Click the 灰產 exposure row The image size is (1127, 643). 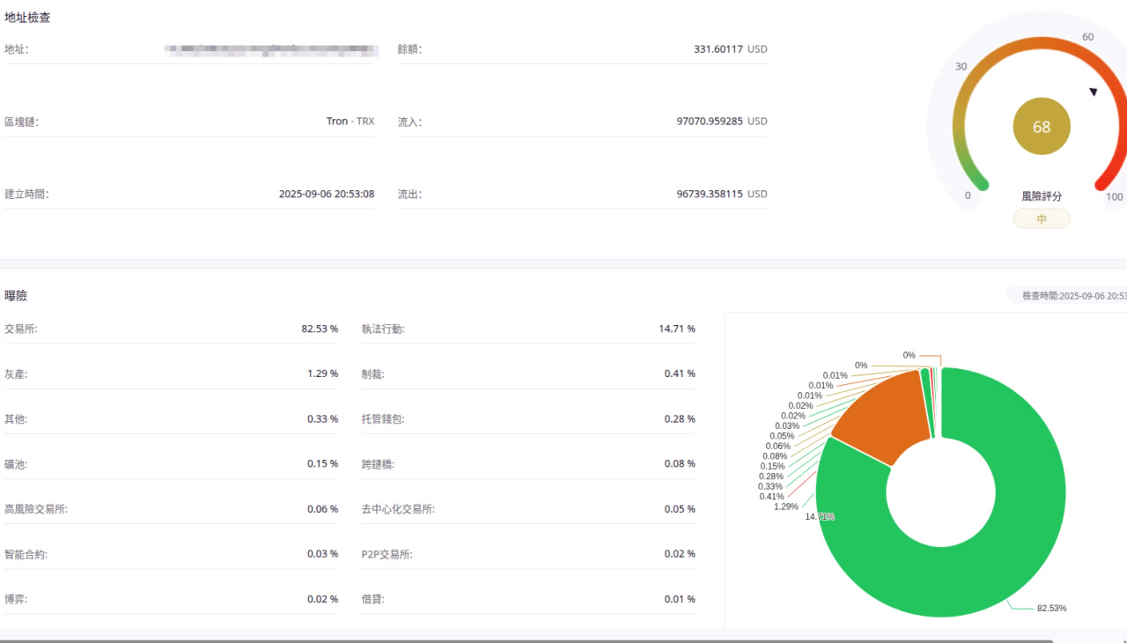click(171, 373)
